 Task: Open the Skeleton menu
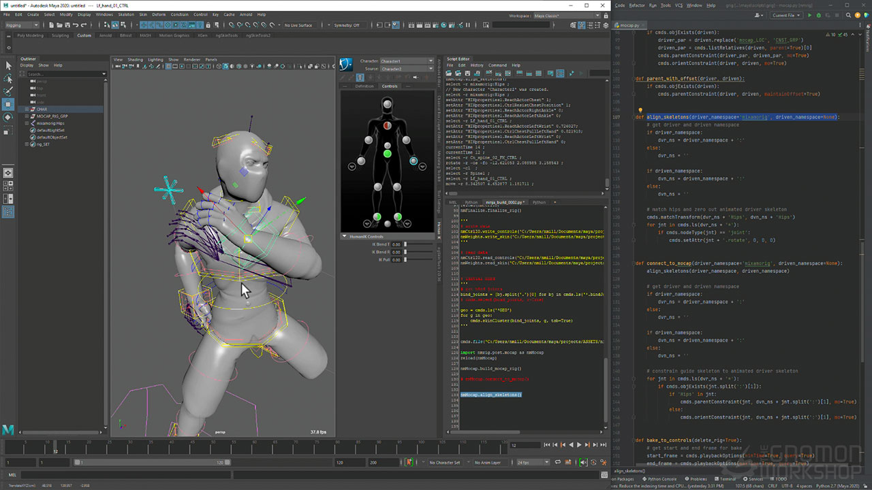coord(126,14)
